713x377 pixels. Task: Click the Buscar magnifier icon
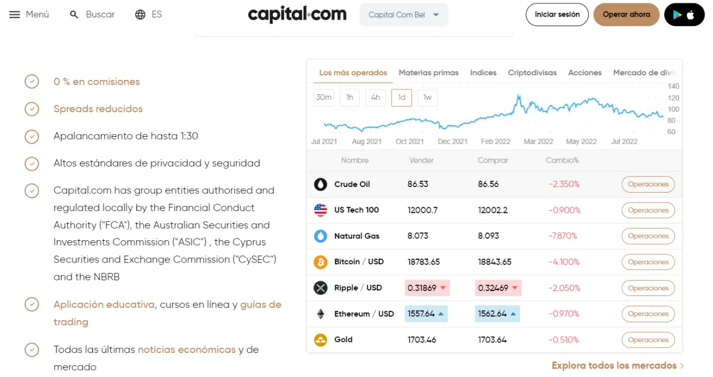pyautogui.click(x=74, y=15)
